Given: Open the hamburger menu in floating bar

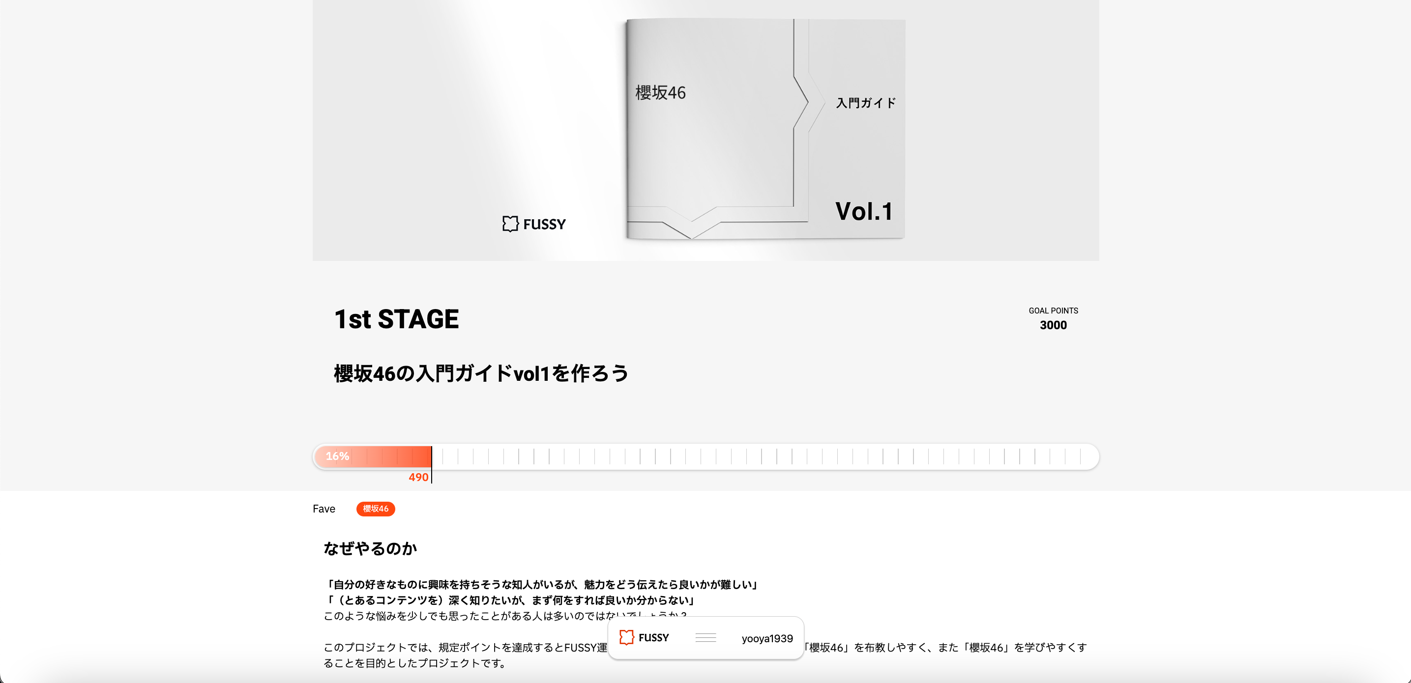Looking at the screenshot, I should [x=705, y=638].
